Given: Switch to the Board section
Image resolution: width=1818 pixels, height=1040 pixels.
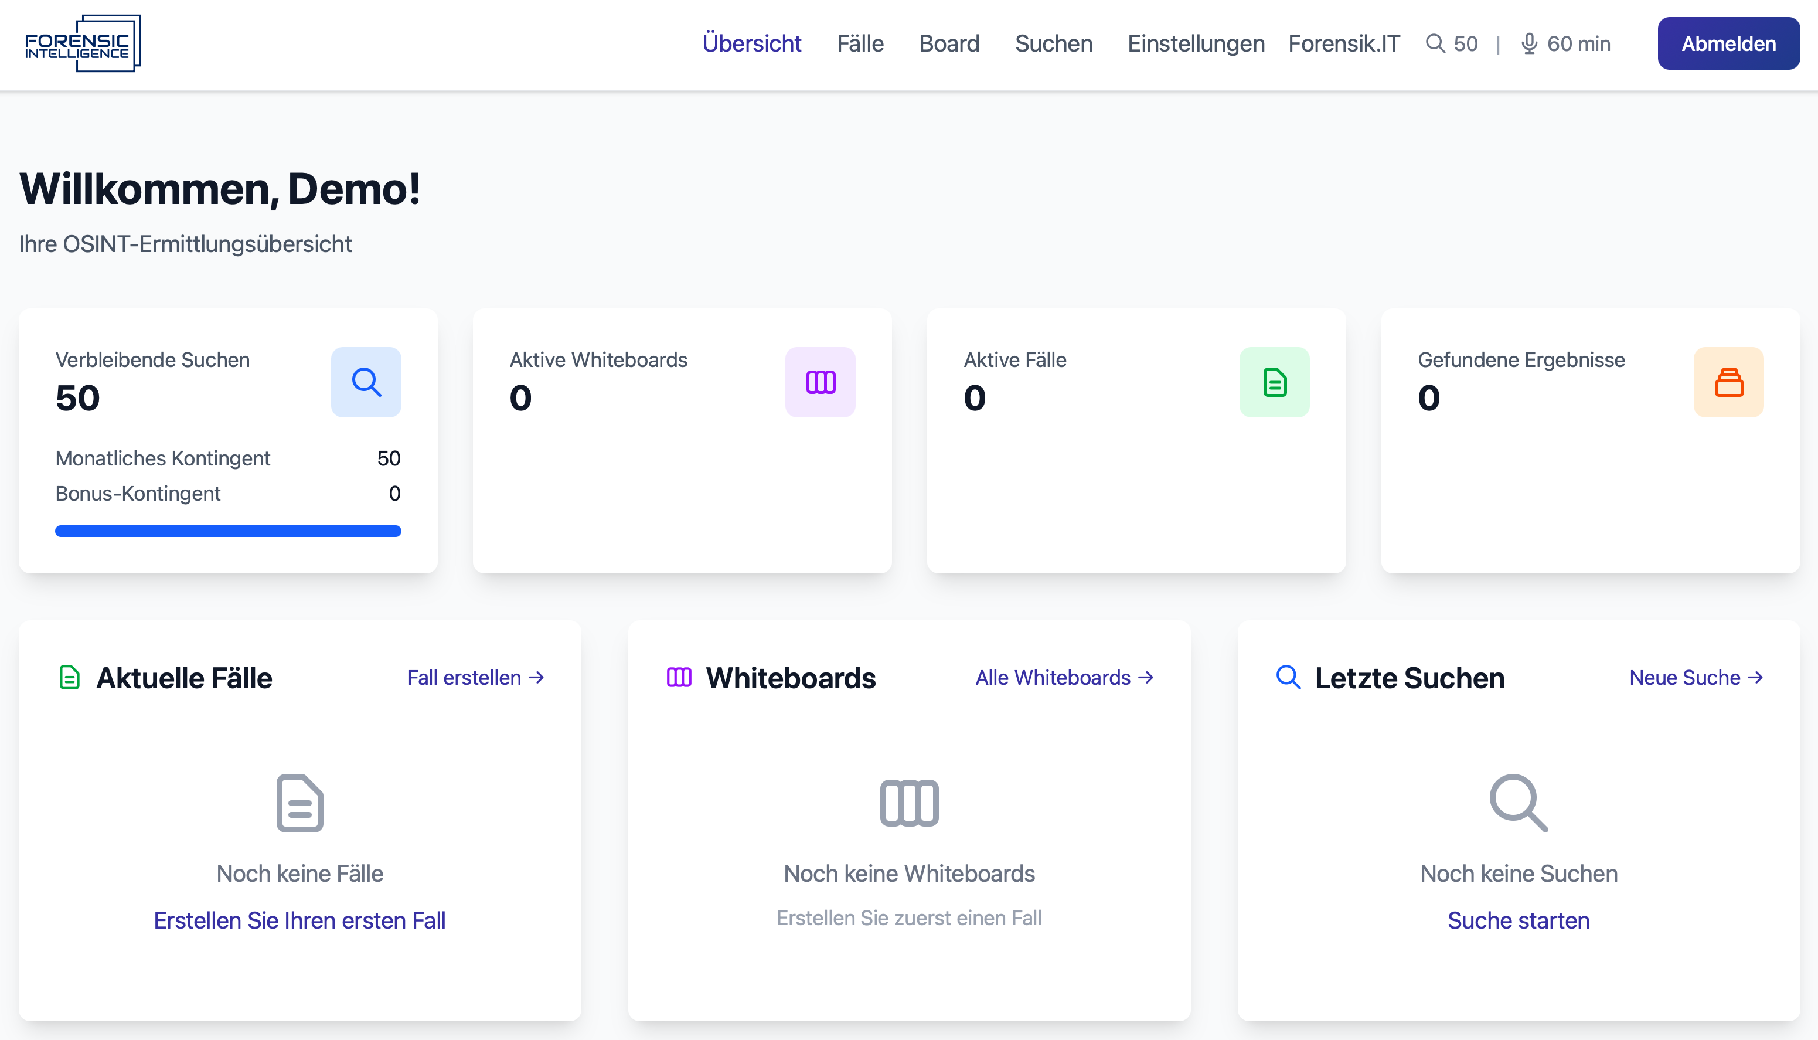Looking at the screenshot, I should 949,43.
